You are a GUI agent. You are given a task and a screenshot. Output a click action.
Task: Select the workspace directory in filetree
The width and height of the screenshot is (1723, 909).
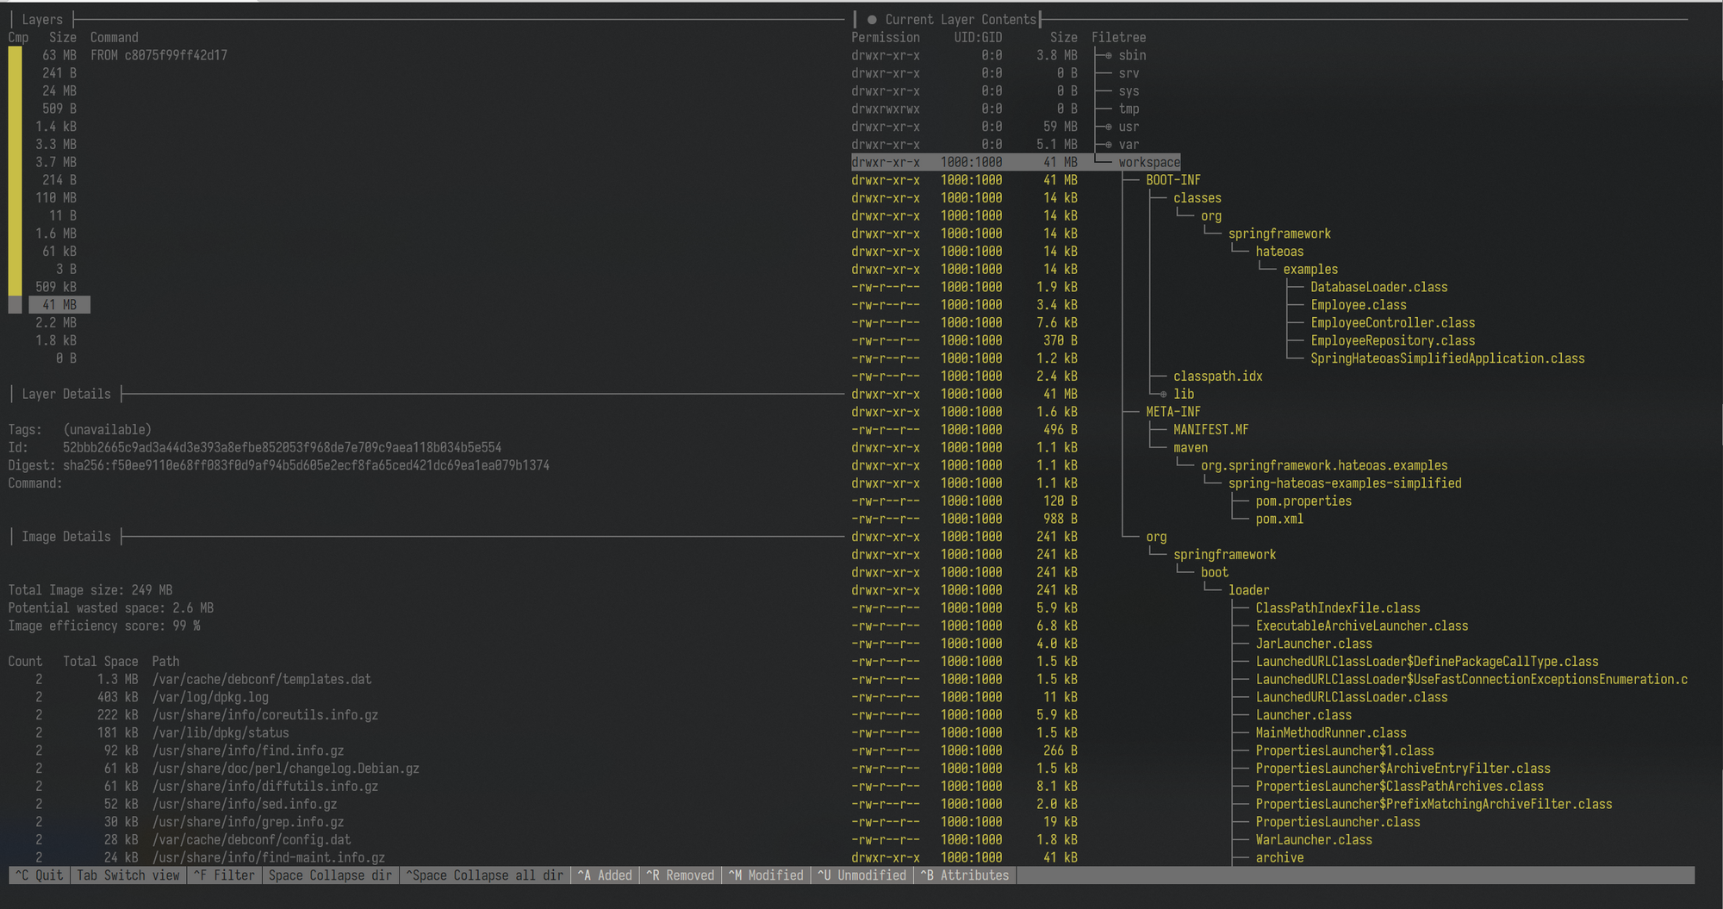tap(1149, 162)
